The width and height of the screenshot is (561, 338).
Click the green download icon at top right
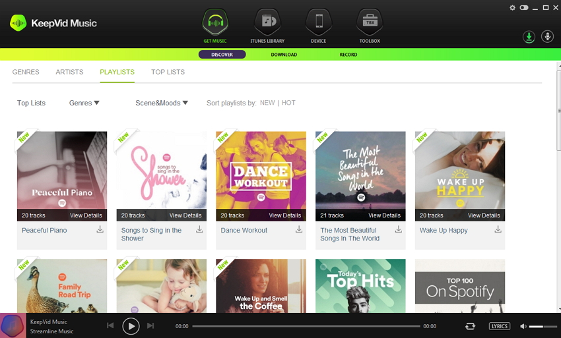(x=529, y=37)
